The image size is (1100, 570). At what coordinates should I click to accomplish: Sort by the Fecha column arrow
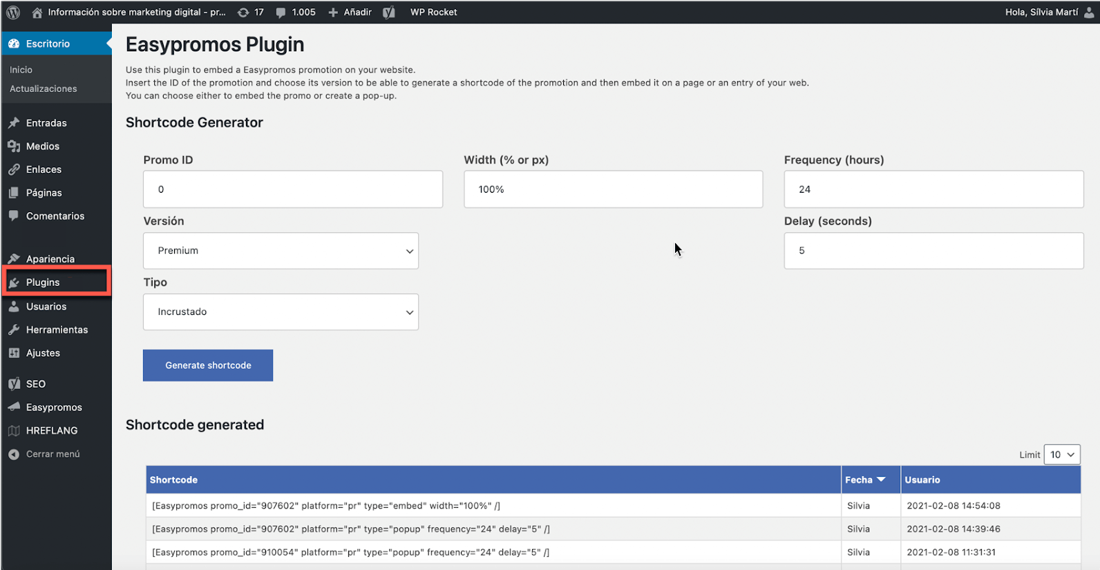[881, 479]
